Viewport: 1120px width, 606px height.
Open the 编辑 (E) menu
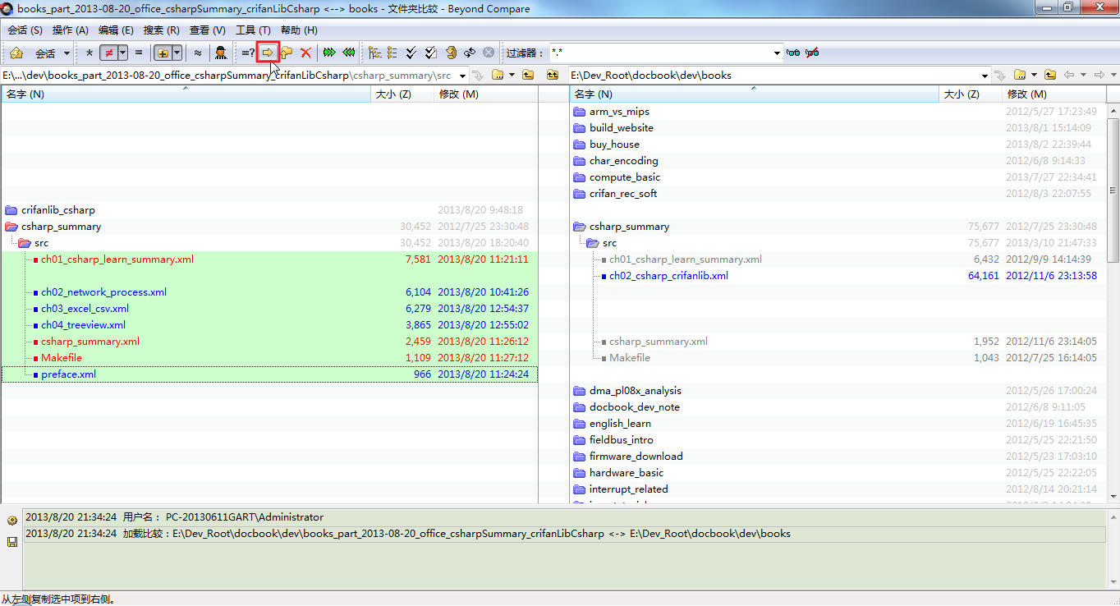click(x=116, y=30)
